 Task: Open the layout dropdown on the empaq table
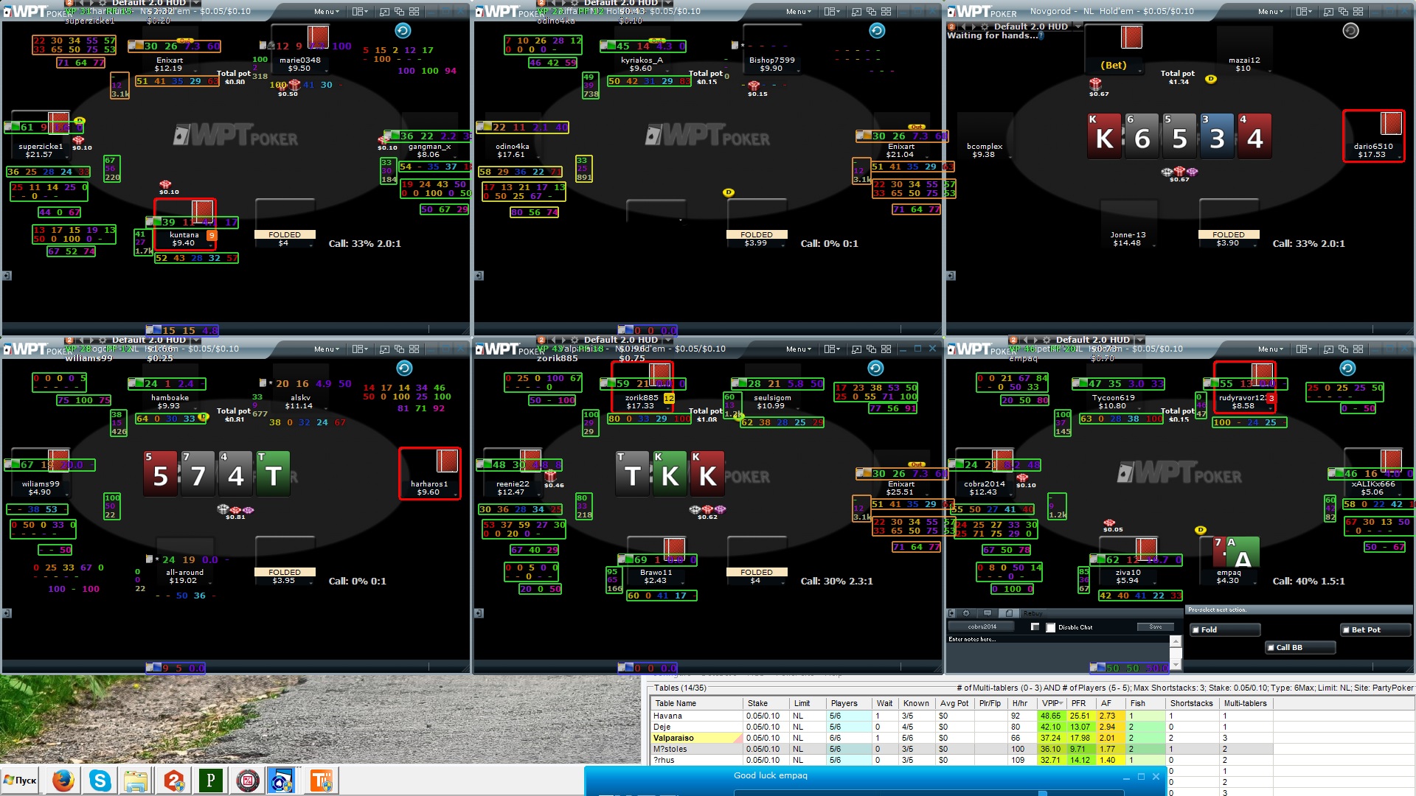pos(1304,349)
